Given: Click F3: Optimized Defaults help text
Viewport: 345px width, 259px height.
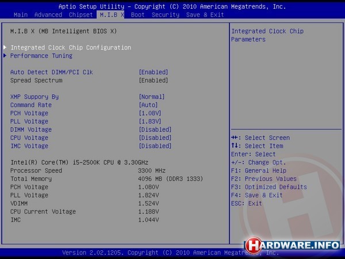Looking at the screenshot, I should tap(269, 187).
